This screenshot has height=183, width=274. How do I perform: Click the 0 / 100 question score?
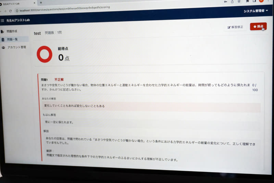coord(255,88)
